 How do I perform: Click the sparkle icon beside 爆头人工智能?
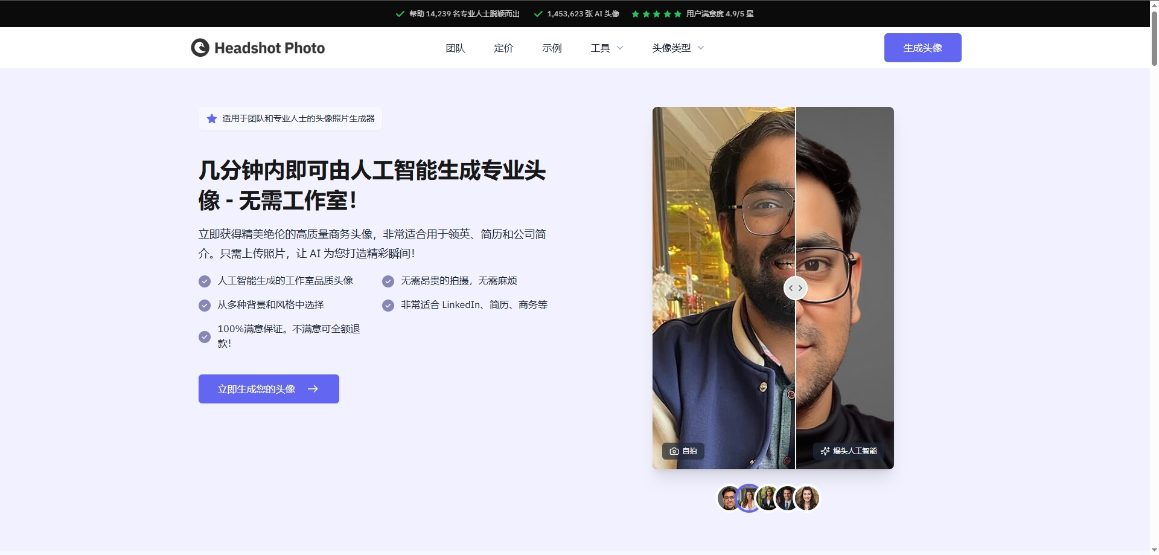coord(825,451)
